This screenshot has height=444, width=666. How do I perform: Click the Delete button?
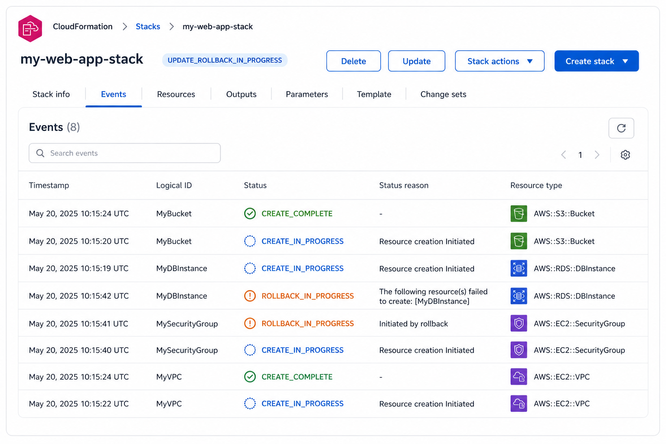click(353, 61)
